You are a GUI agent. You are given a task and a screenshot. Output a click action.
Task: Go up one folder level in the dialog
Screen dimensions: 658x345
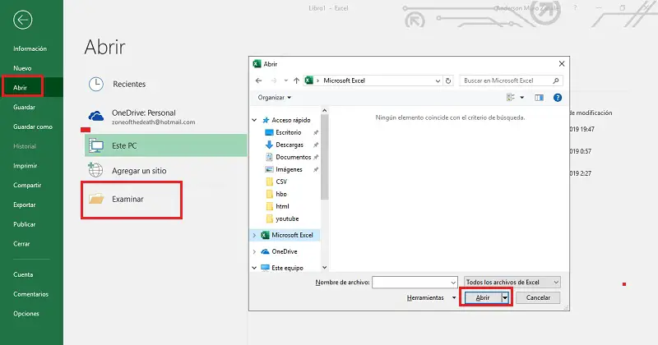pyautogui.click(x=296, y=80)
